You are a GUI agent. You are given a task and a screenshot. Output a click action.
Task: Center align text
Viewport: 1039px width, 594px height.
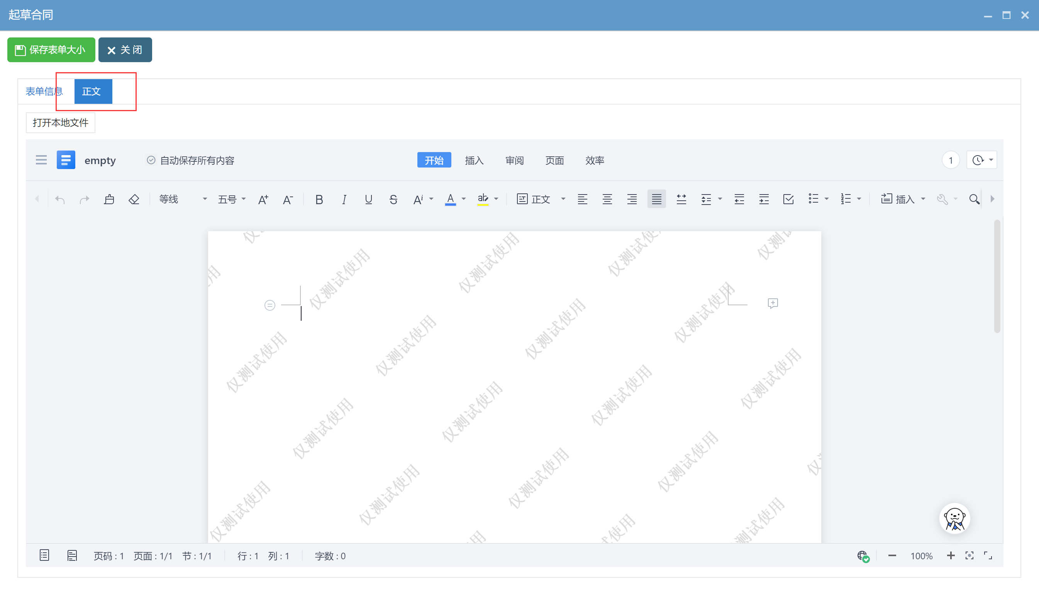(607, 199)
